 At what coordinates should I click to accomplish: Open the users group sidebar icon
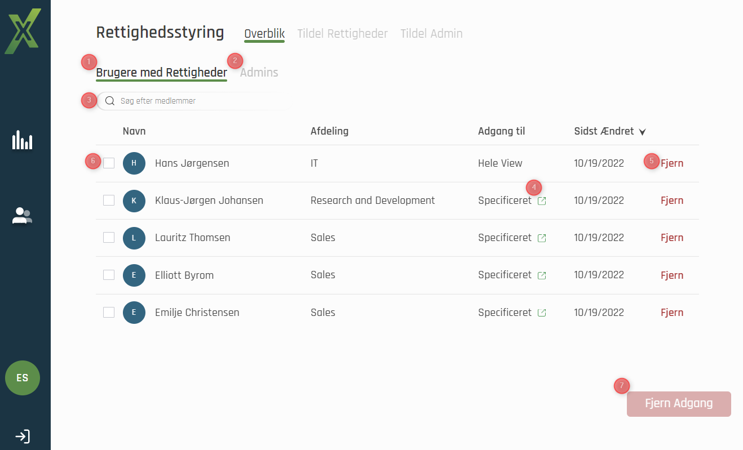tap(23, 216)
